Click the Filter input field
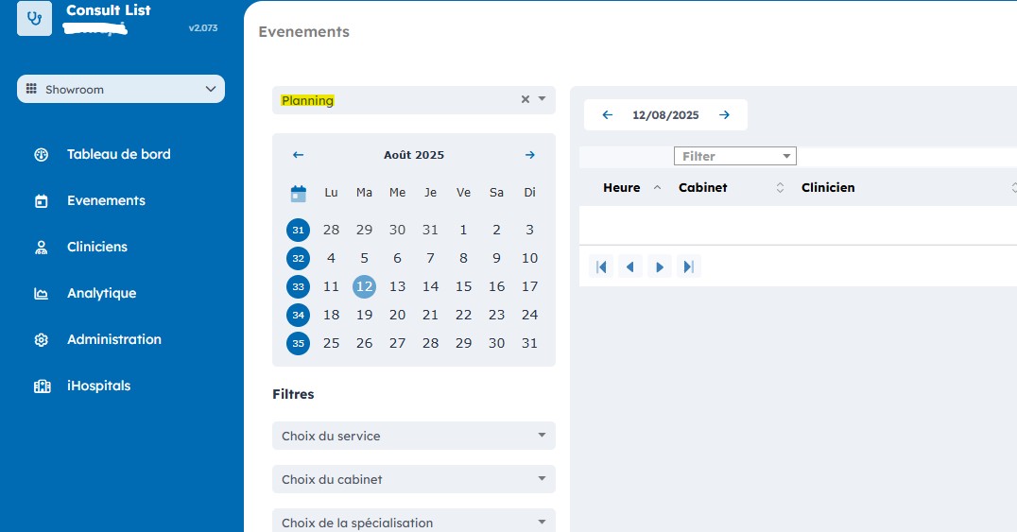Image resolution: width=1017 pixels, height=532 pixels. (x=728, y=156)
